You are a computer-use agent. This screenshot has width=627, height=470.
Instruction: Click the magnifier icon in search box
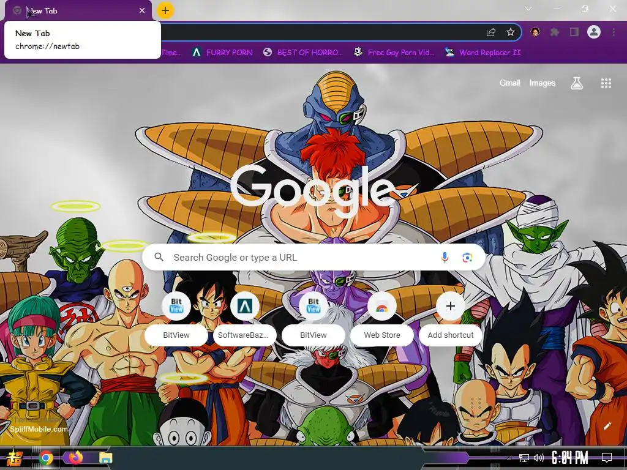[x=159, y=257]
